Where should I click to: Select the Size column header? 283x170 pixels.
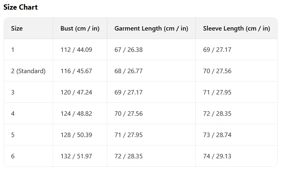(17, 29)
